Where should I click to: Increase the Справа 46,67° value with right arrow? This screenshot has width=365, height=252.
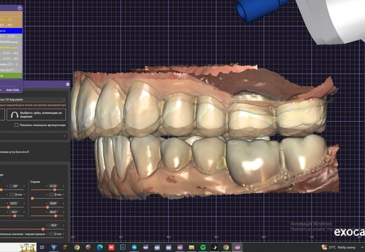63,212
